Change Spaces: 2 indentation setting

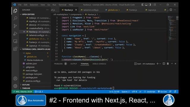(125, 92)
